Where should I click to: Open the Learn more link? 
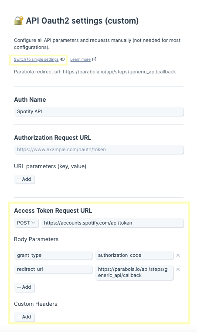point(81,59)
